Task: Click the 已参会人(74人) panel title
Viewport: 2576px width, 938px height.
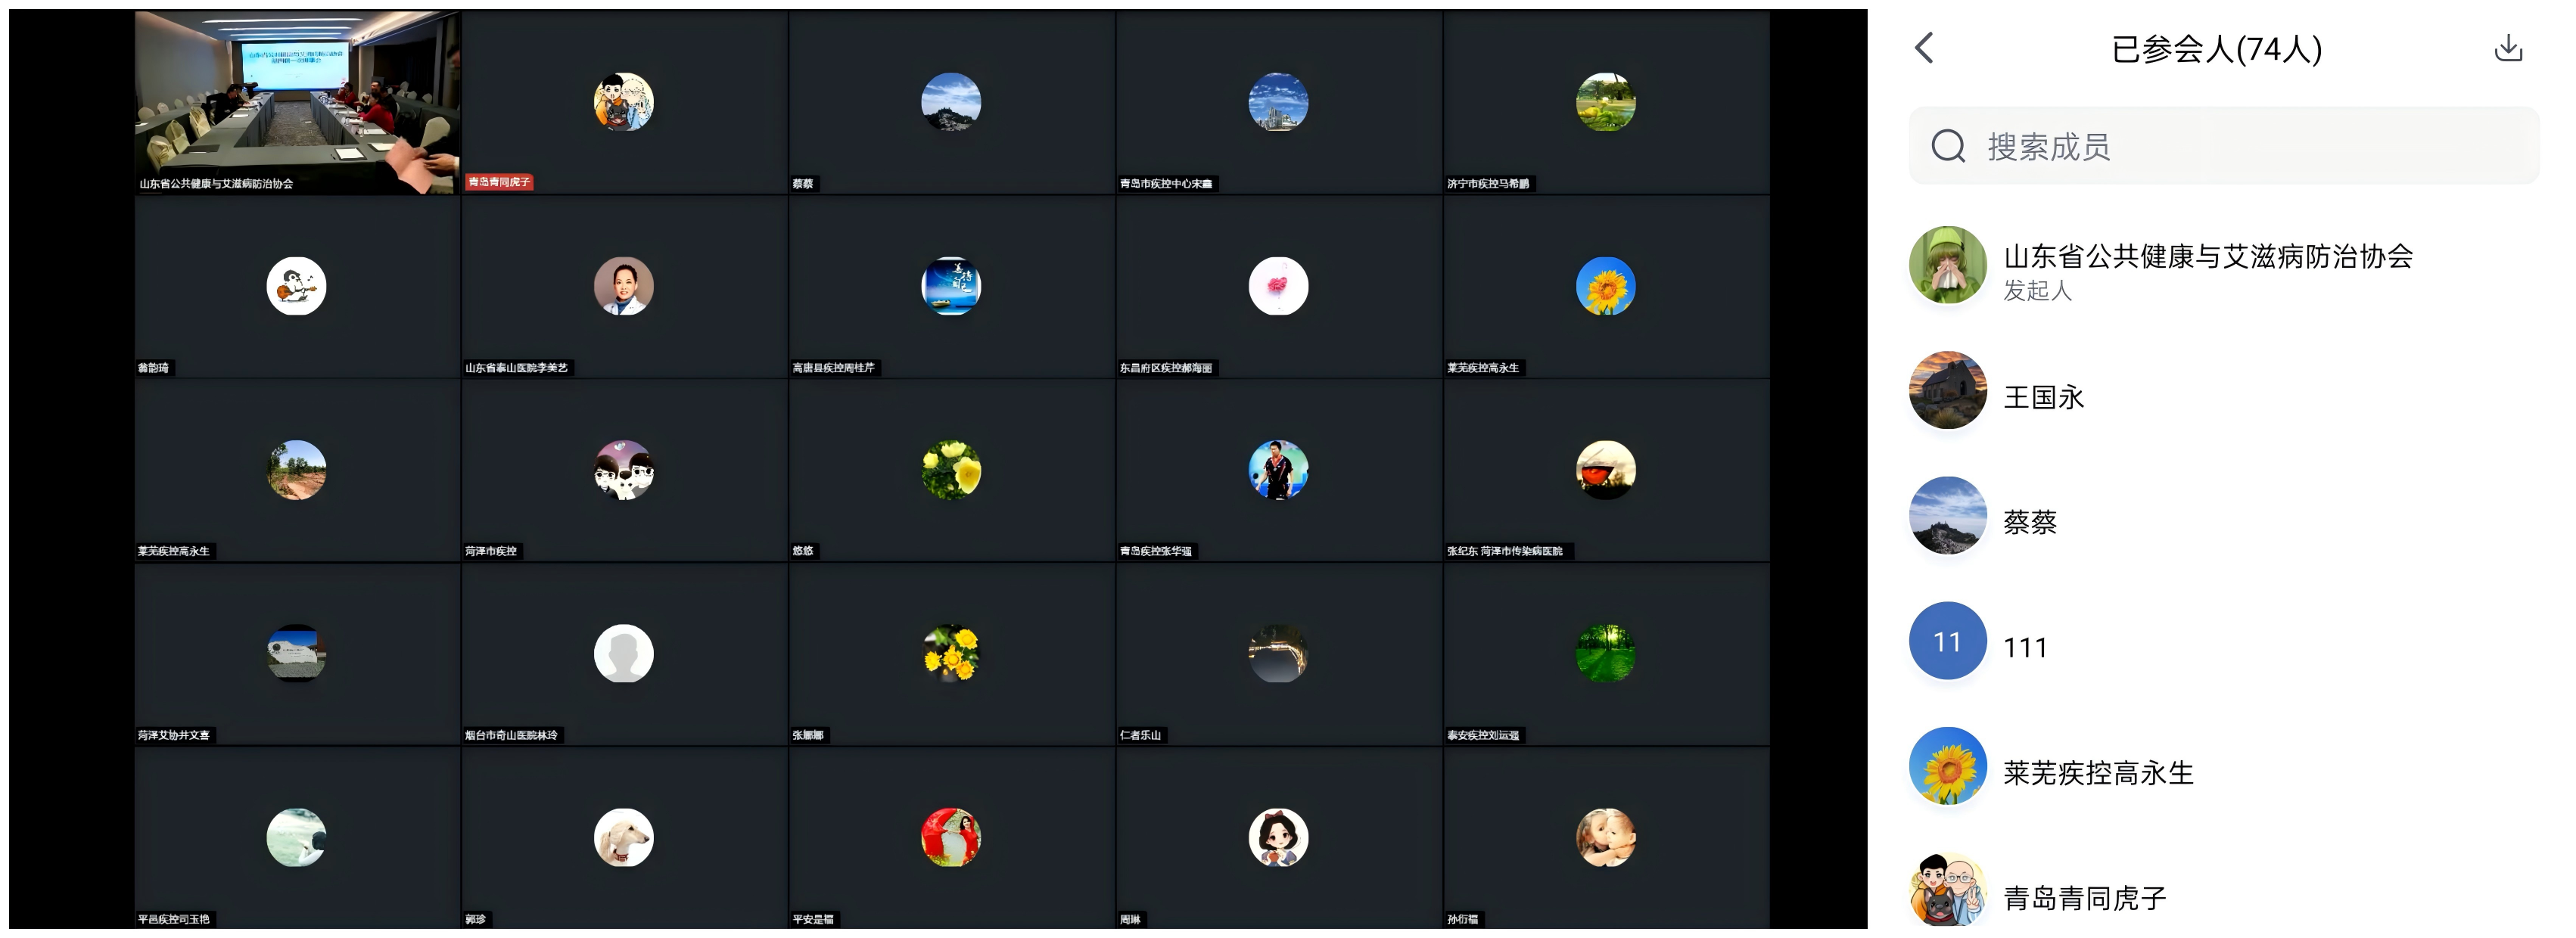Action: 2216,49
